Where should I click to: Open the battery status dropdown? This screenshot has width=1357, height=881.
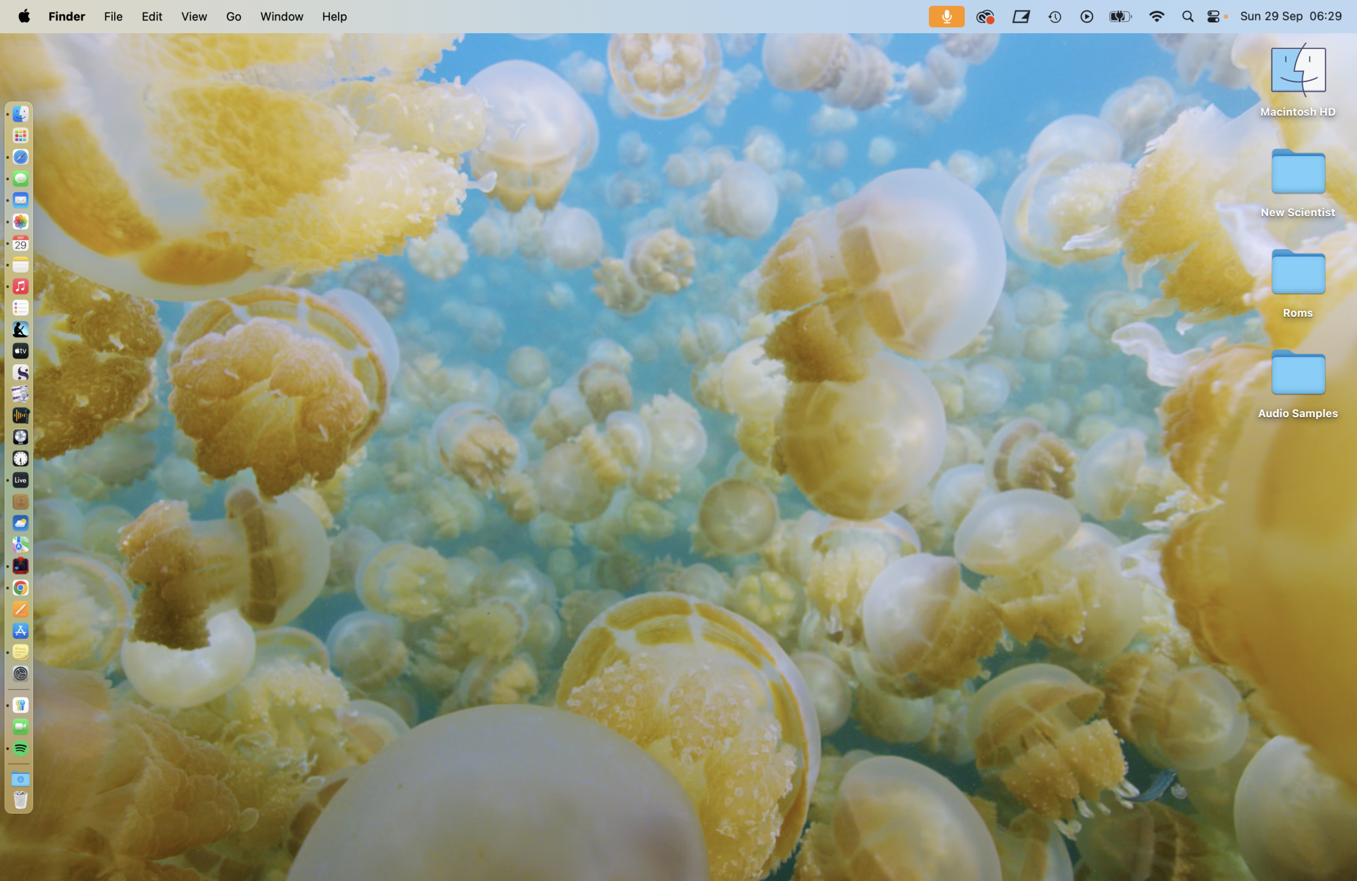click(x=1120, y=16)
